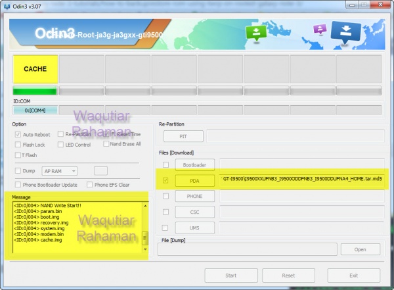The width and height of the screenshot is (394, 290).
Task: Click the green progress bar under CACHE
Action: click(35, 91)
